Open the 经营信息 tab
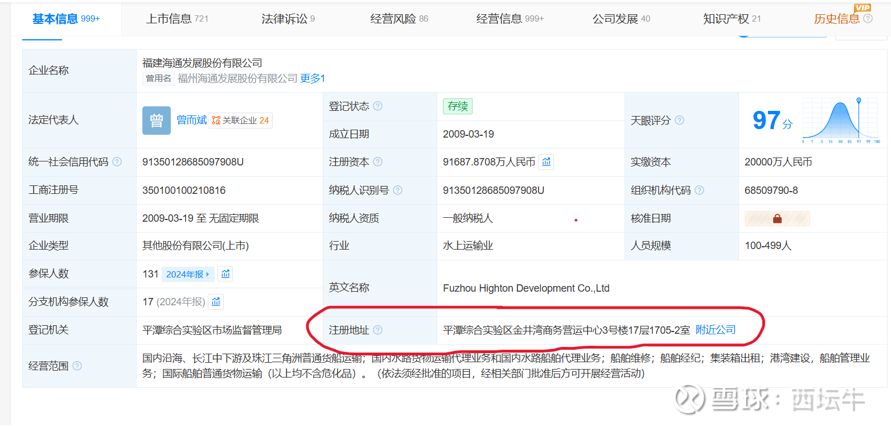 (x=510, y=19)
